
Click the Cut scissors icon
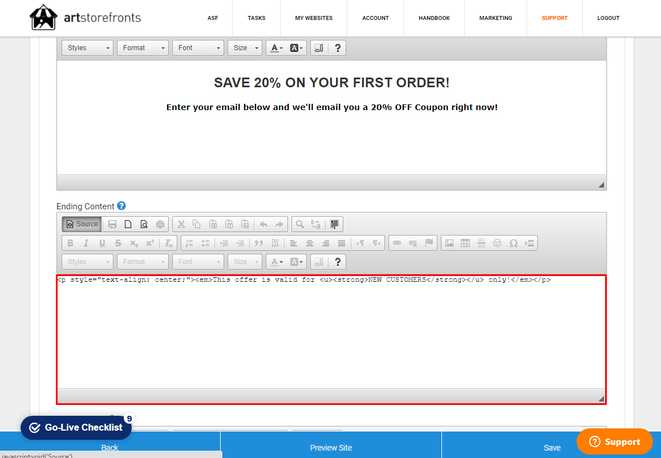coord(181,224)
